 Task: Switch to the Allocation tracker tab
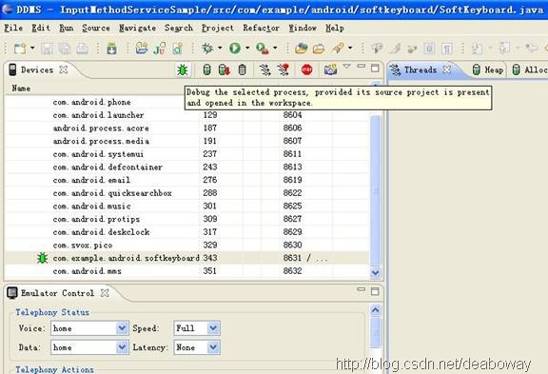530,69
